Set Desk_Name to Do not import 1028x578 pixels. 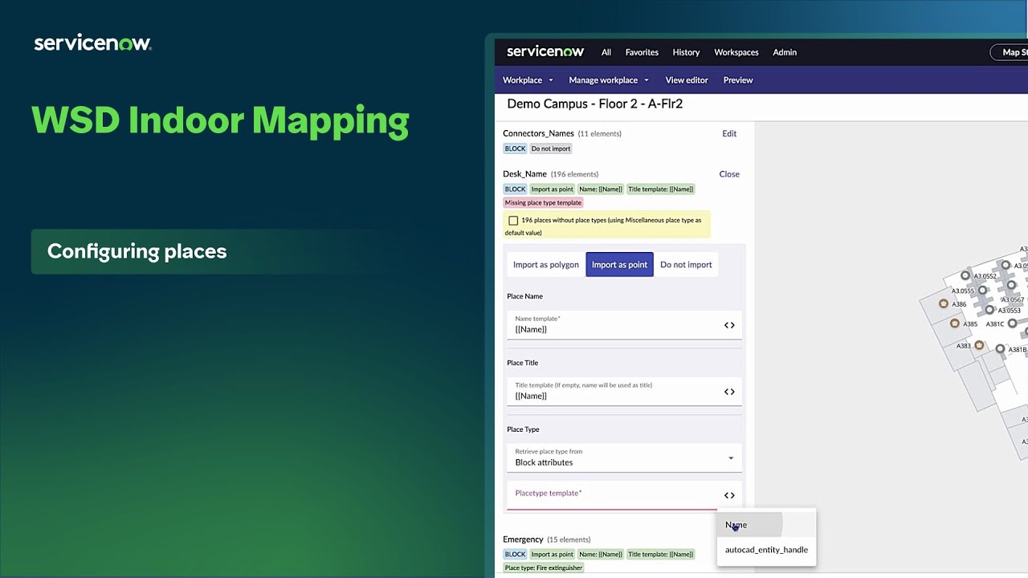[686, 264]
